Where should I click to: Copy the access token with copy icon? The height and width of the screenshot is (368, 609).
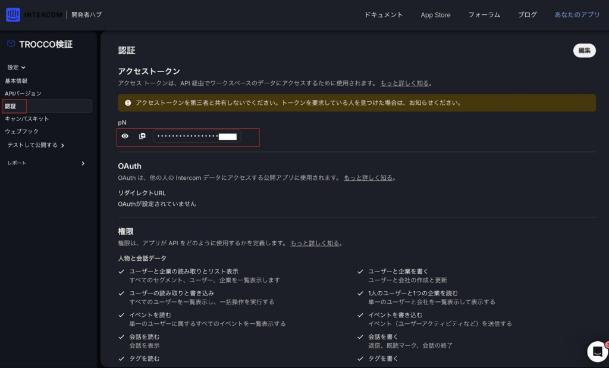click(x=142, y=136)
